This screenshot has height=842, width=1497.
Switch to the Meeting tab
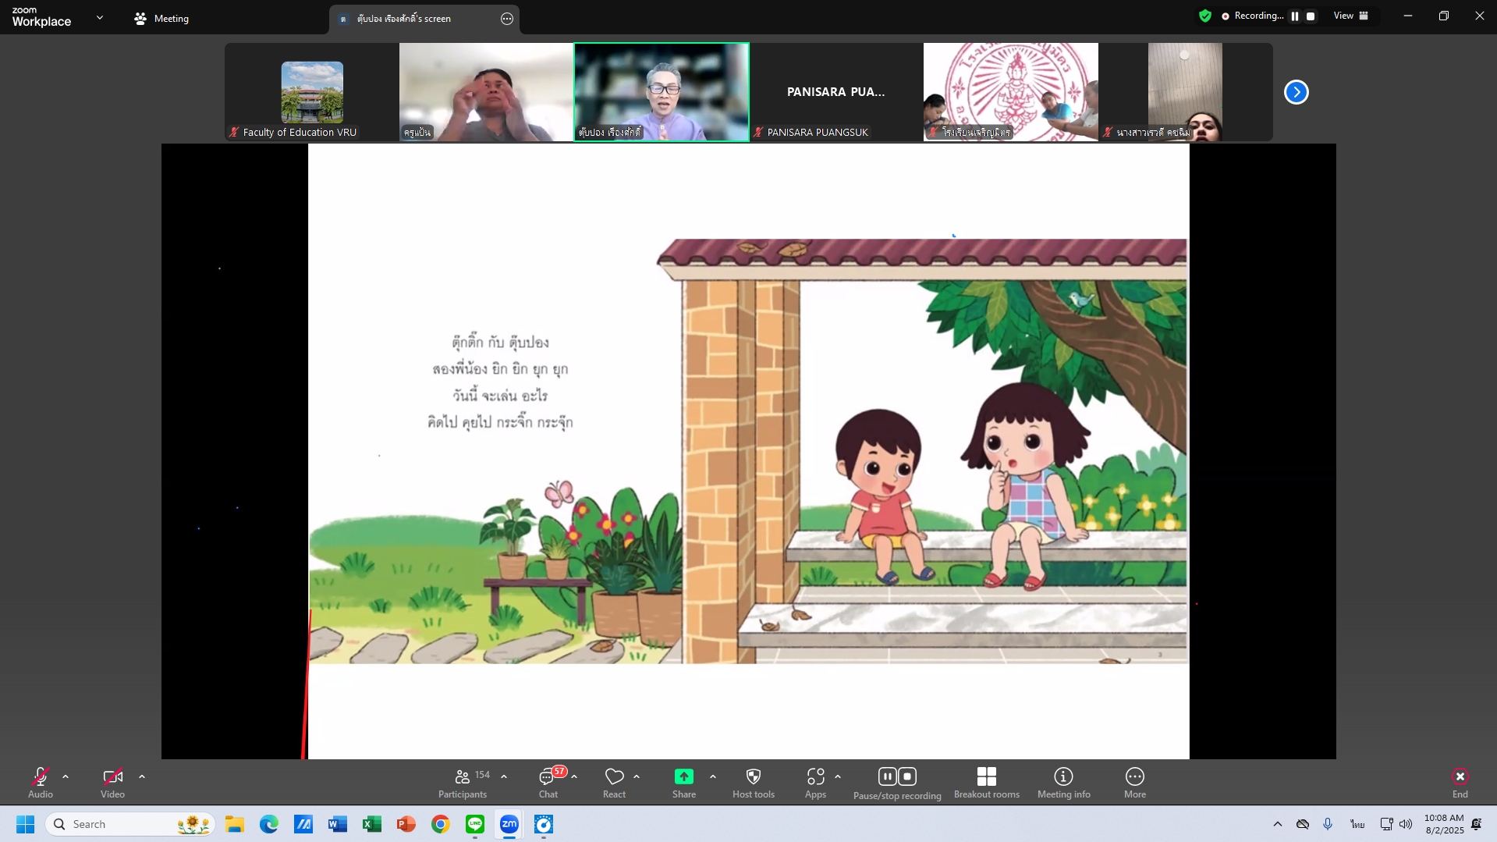161,19
